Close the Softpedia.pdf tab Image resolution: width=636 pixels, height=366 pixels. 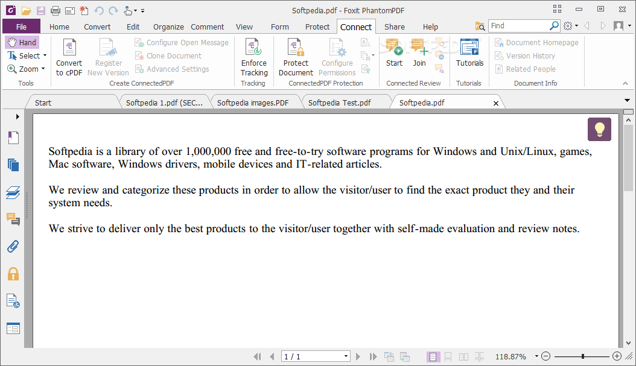[x=495, y=103]
